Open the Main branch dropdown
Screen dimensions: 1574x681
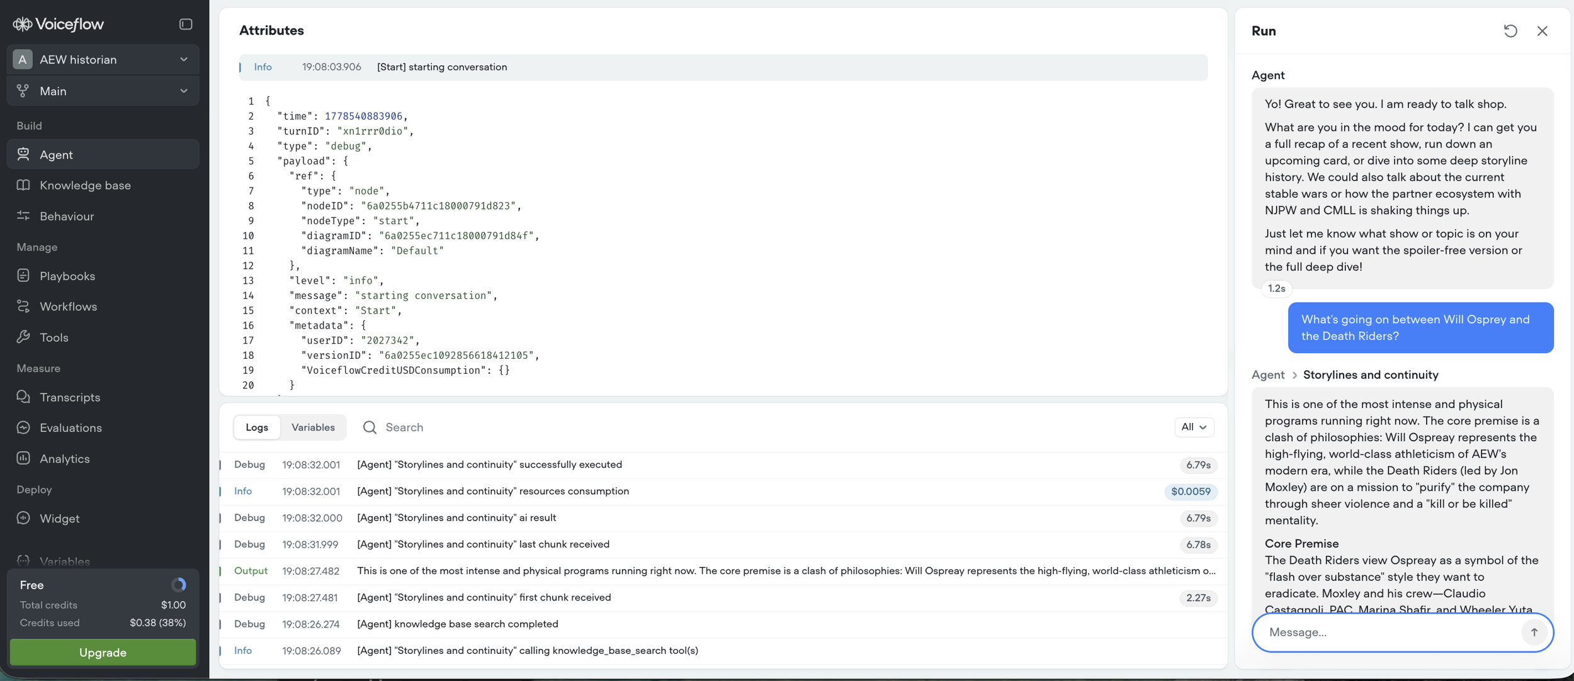[x=103, y=91]
